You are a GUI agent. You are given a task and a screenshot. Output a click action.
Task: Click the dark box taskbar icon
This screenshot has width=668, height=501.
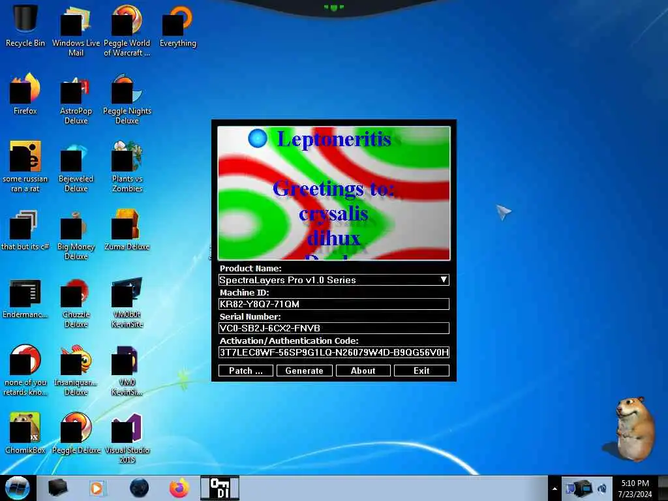(x=57, y=488)
